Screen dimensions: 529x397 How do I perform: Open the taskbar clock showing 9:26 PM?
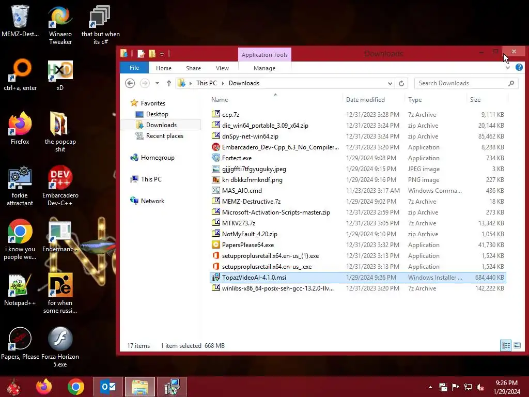[506, 387]
